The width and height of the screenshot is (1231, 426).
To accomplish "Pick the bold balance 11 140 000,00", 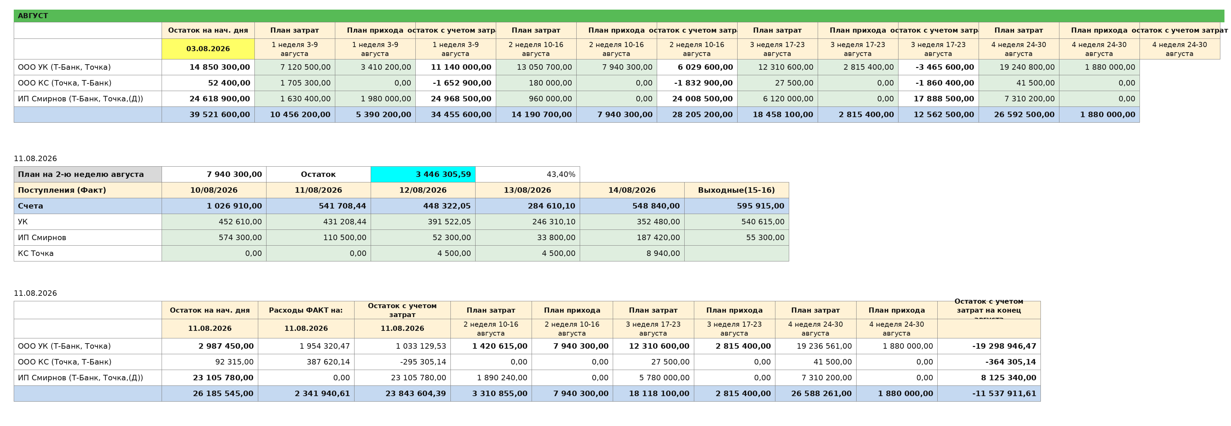I will [x=455, y=67].
